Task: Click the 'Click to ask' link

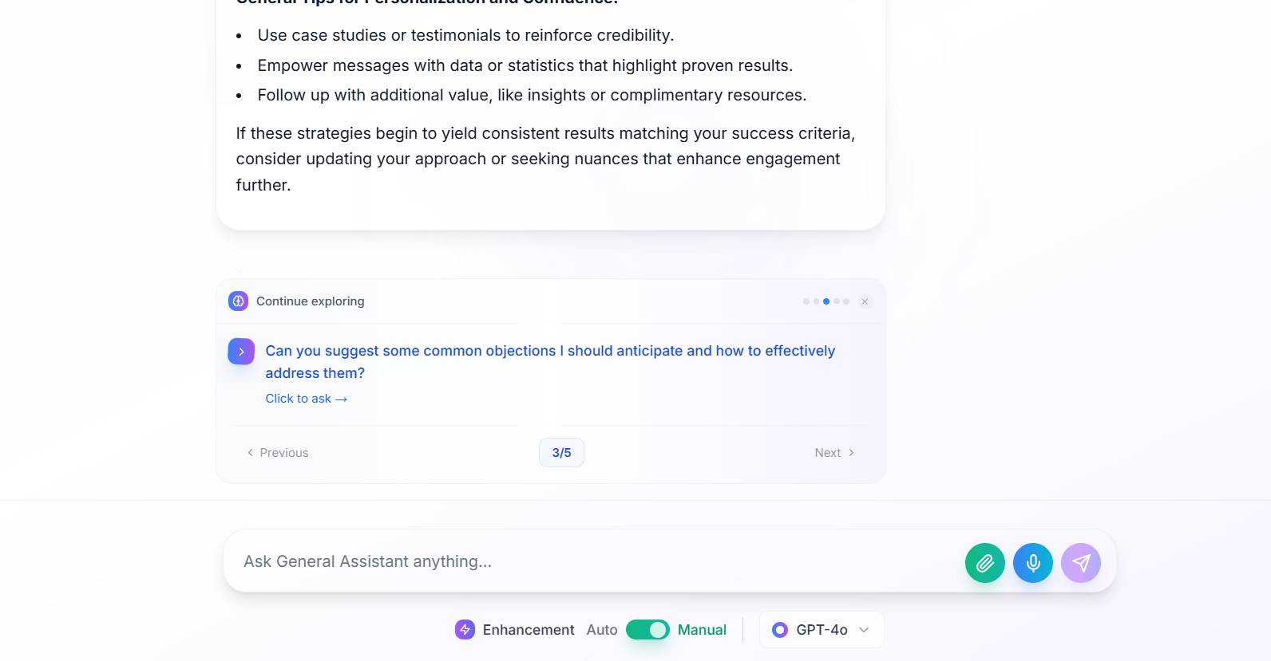Action: pyautogui.click(x=306, y=399)
